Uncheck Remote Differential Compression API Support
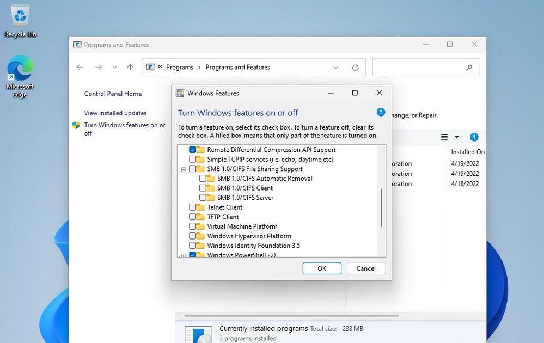This screenshot has height=343, width=544. (193, 150)
